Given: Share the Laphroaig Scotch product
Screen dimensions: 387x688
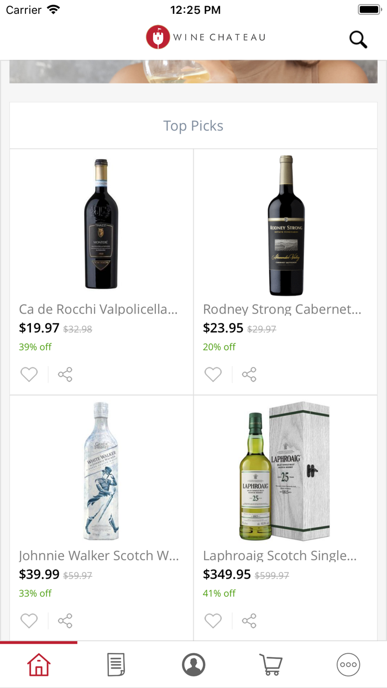Looking at the screenshot, I should click(249, 621).
